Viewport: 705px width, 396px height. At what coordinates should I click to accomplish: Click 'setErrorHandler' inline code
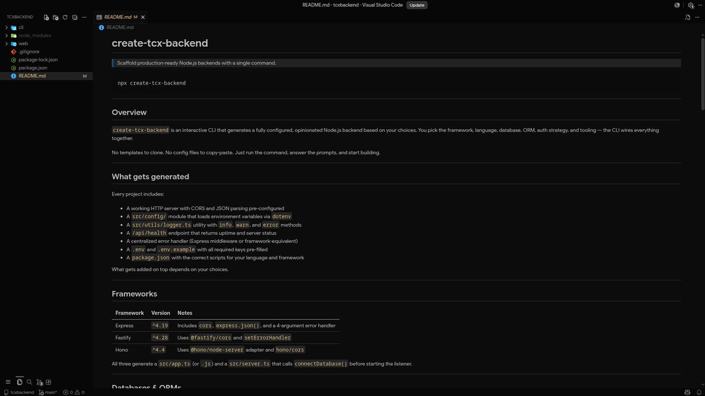click(267, 337)
